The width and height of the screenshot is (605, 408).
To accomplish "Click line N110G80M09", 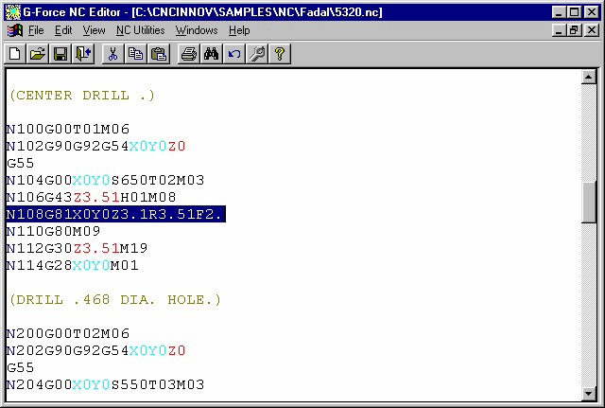I will (x=53, y=231).
